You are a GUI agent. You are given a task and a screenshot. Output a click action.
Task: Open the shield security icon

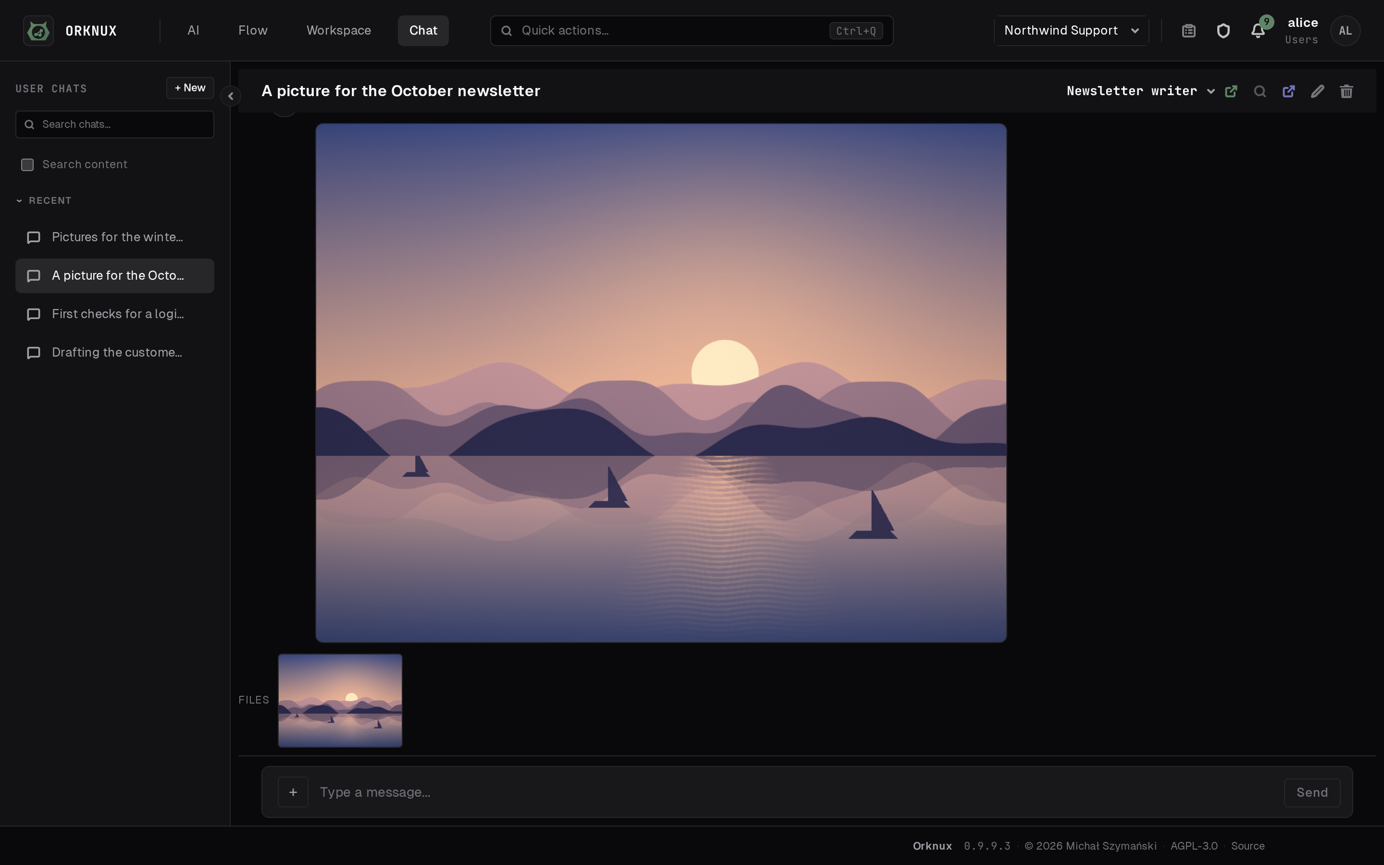[x=1223, y=31]
